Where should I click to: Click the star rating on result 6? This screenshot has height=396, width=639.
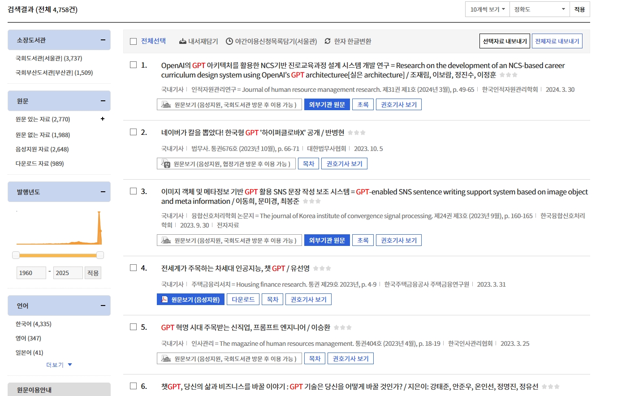point(551,387)
